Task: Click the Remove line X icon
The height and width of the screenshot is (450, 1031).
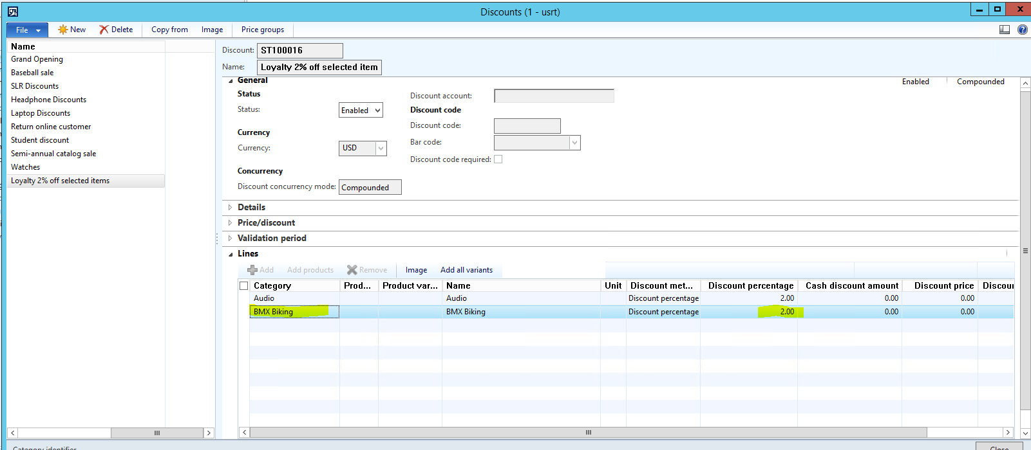Action: click(x=352, y=270)
